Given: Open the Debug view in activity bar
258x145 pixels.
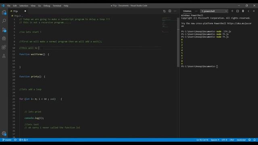Looking at the screenshot, I should 4,39.
